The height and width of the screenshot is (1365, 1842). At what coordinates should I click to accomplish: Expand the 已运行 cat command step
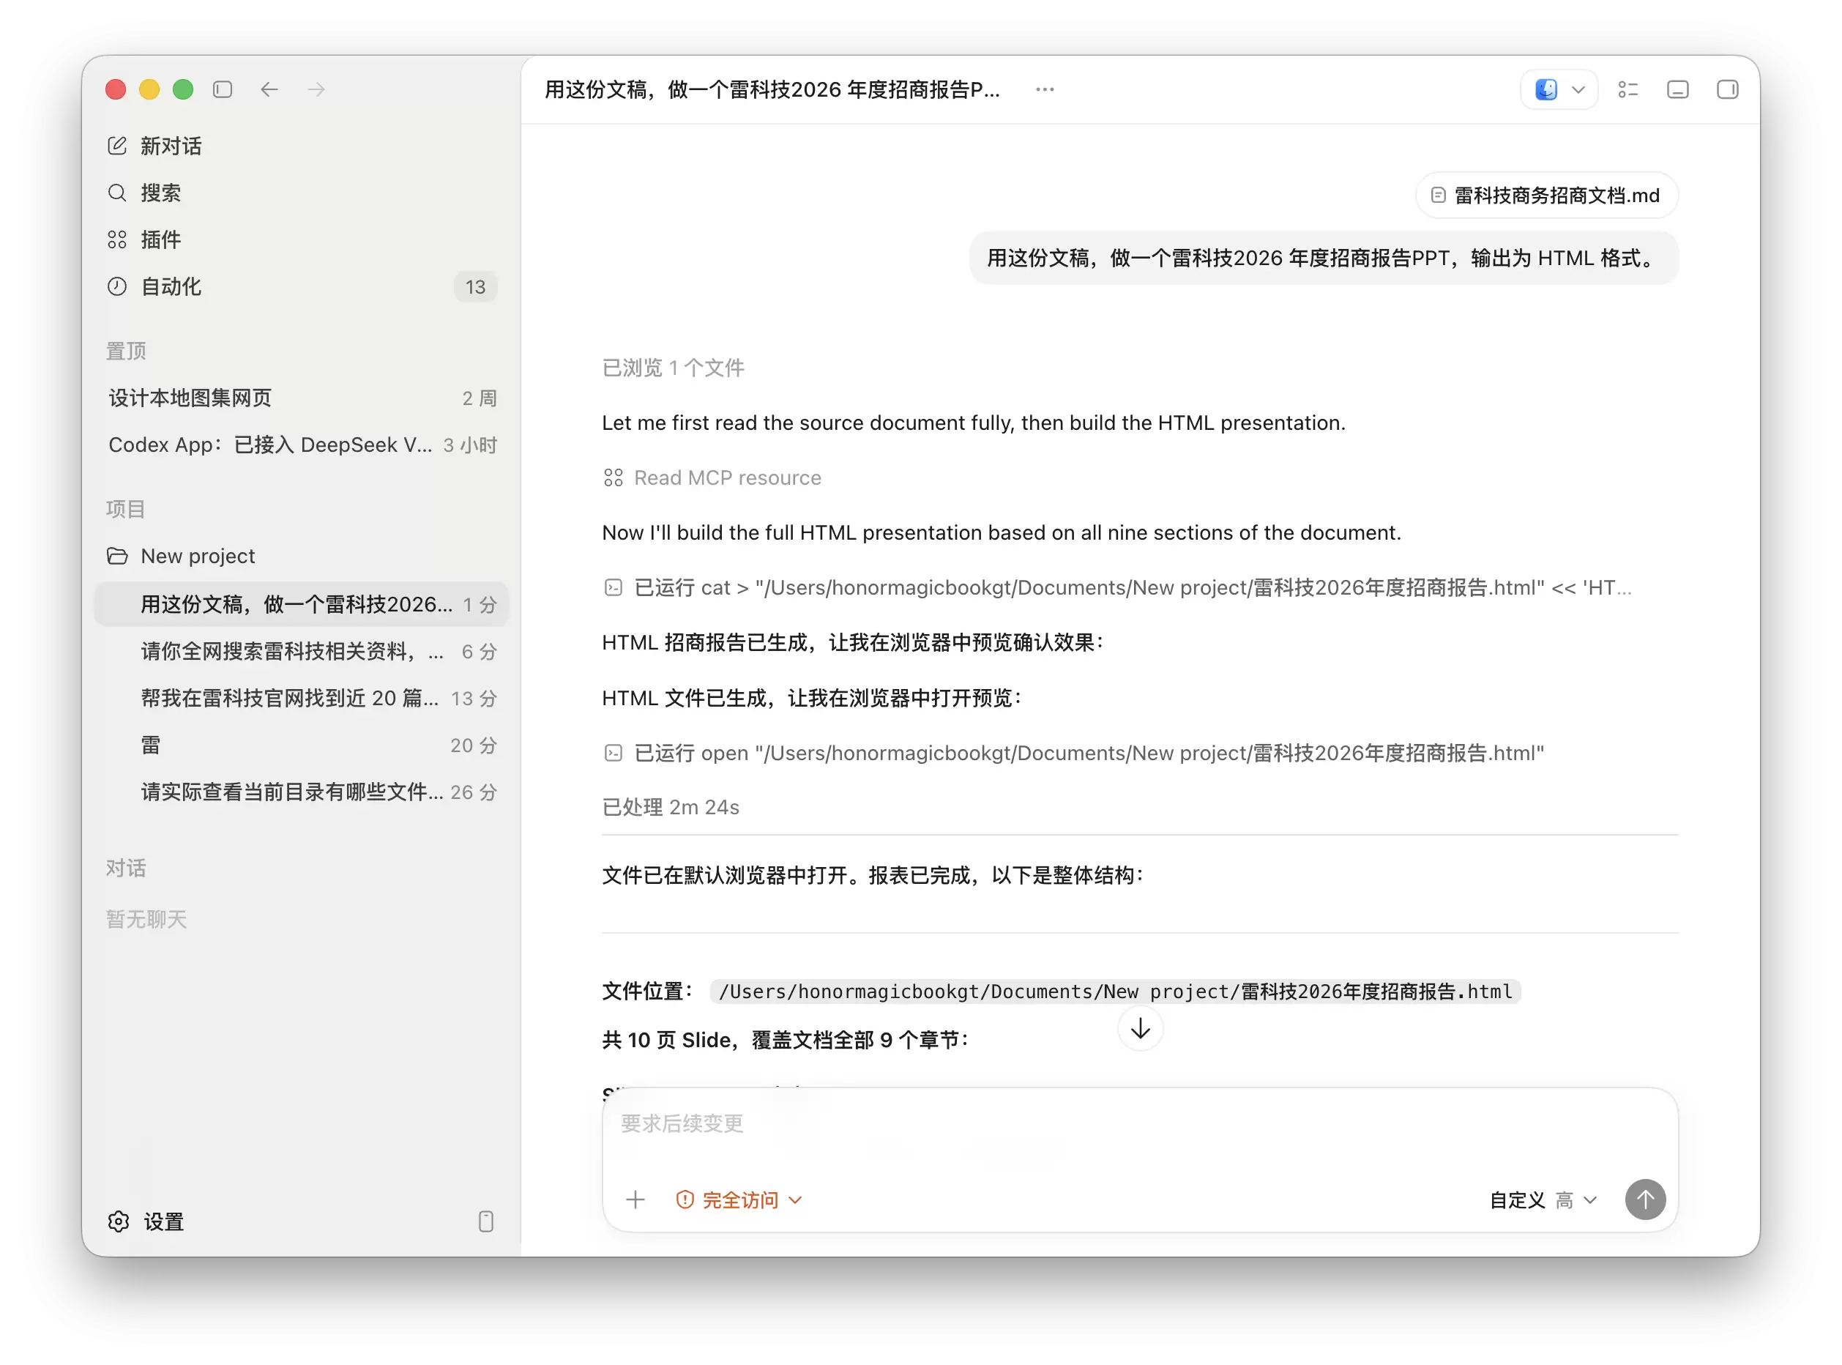[1132, 588]
